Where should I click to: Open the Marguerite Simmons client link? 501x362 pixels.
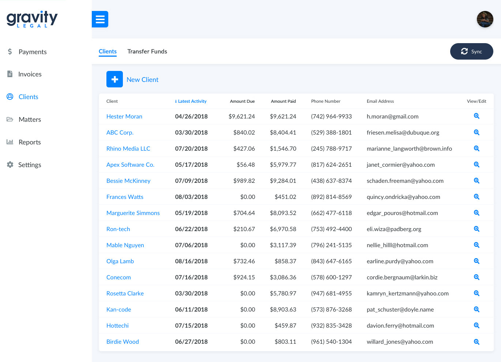[x=133, y=213]
